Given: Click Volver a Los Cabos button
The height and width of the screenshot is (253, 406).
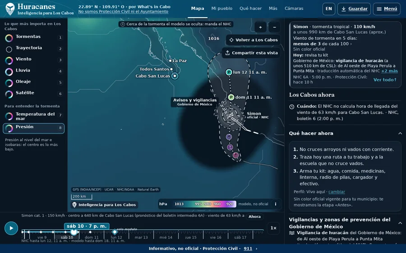Looking at the screenshot, I should coord(253,40).
